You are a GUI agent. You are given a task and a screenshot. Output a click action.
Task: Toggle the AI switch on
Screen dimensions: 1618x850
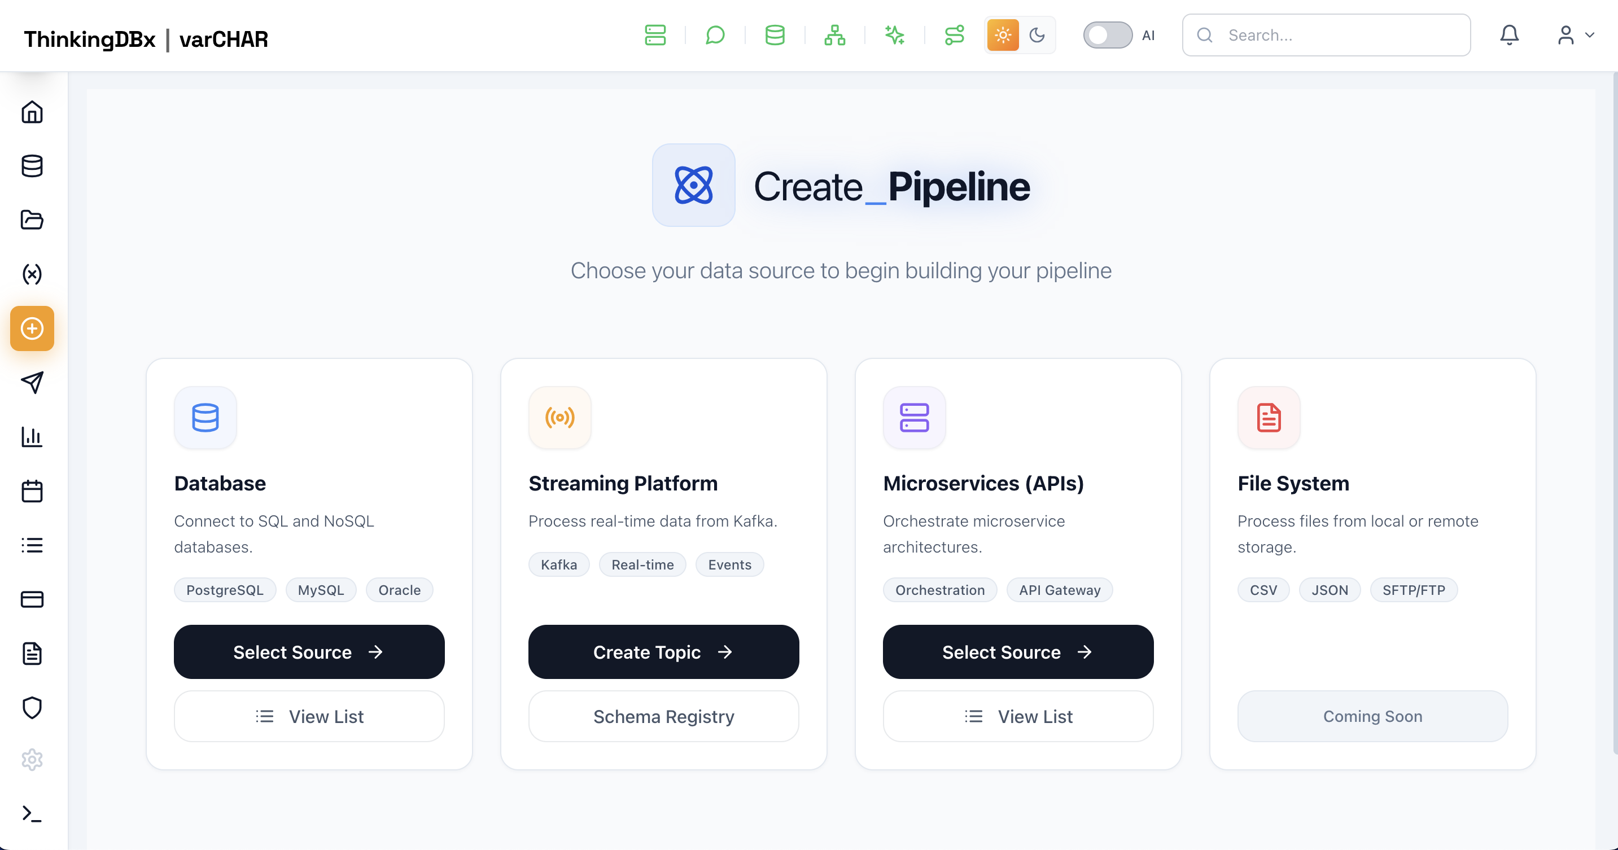[x=1107, y=35]
